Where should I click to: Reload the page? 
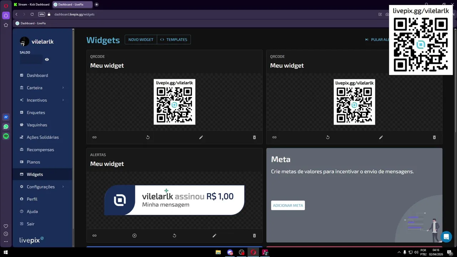(x=32, y=14)
